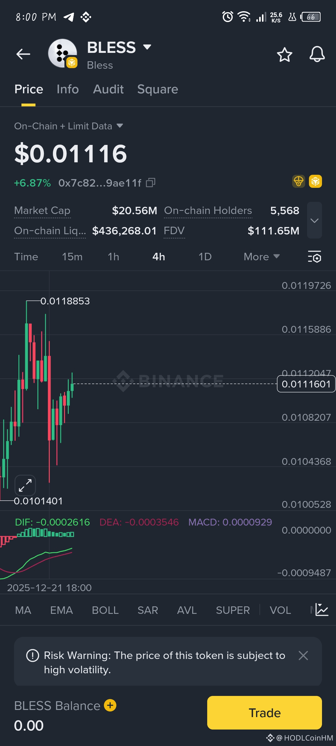Image resolution: width=336 pixels, height=746 pixels.
Task: Add BLESS balance with plus icon
Action: tap(110, 705)
